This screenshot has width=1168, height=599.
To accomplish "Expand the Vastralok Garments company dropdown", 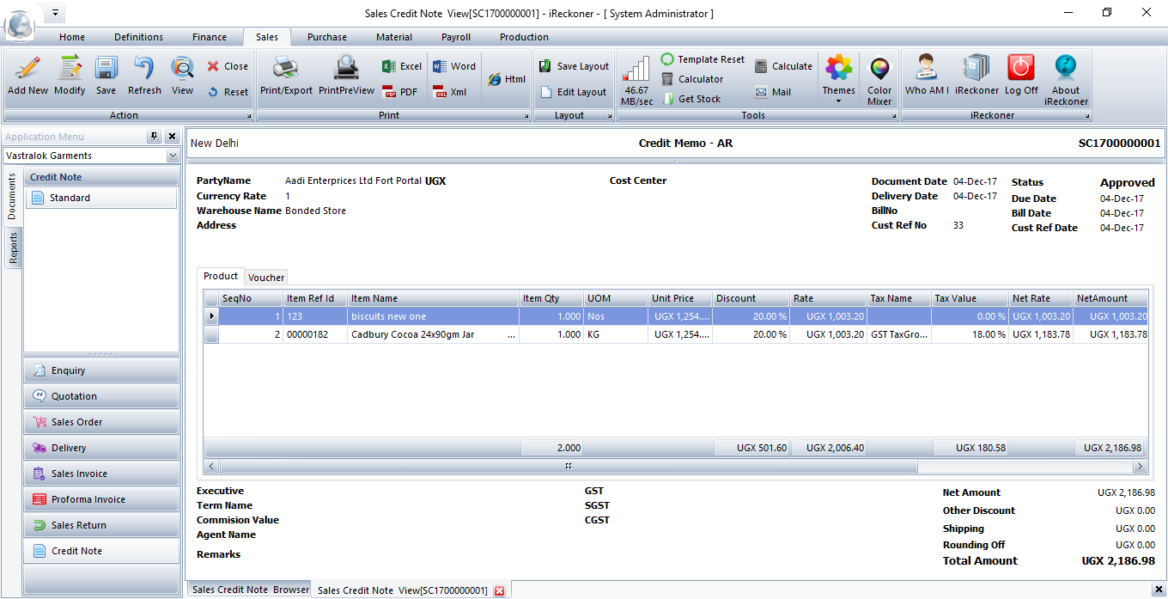I will tap(173, 156).
